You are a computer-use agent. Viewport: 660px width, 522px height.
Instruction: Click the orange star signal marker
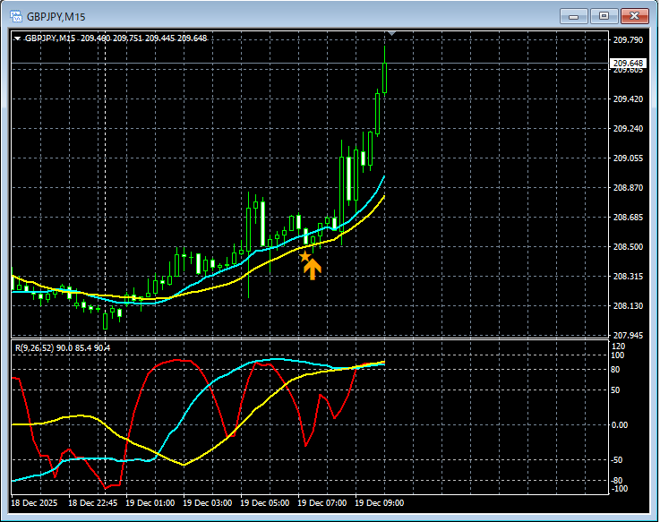(304, 257)
